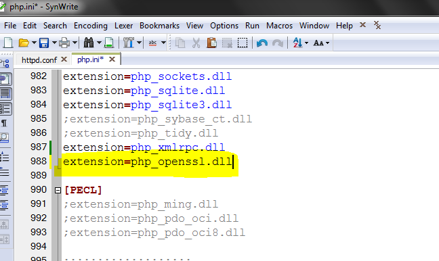Screen dimensions: 439x261
Task: Open the View menu
Action: point(194,26)
